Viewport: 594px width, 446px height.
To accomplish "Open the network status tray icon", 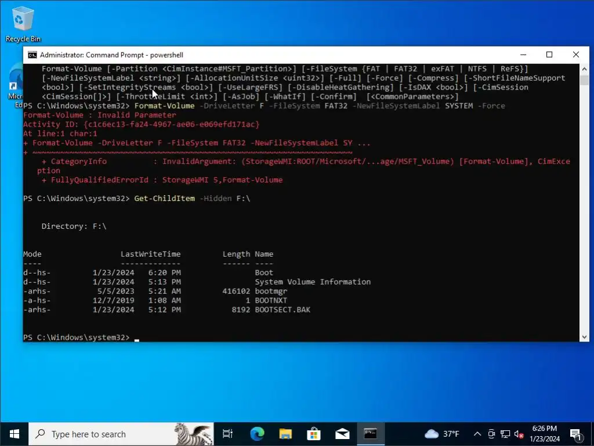I will pos(505,434).
